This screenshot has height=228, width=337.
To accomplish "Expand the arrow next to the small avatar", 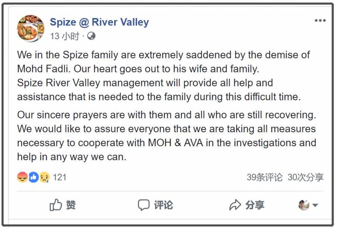I will (x=315, y=206).
